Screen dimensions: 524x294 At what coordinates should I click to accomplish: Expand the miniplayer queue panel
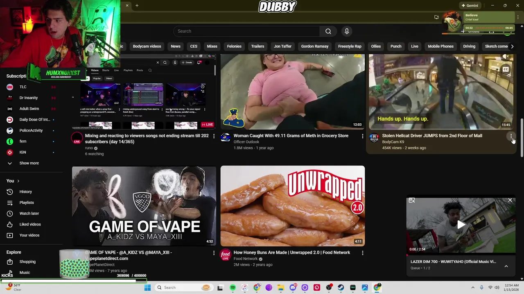point(506,266)
